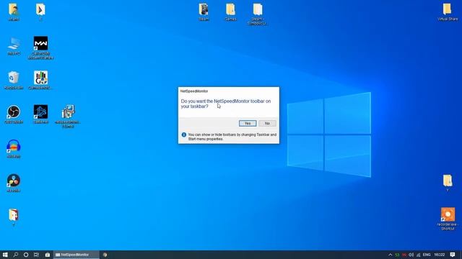This screenshot has width=462, height=259.
Task: Open the OBS Studio desktop shortcut
Action: [14, 112]
